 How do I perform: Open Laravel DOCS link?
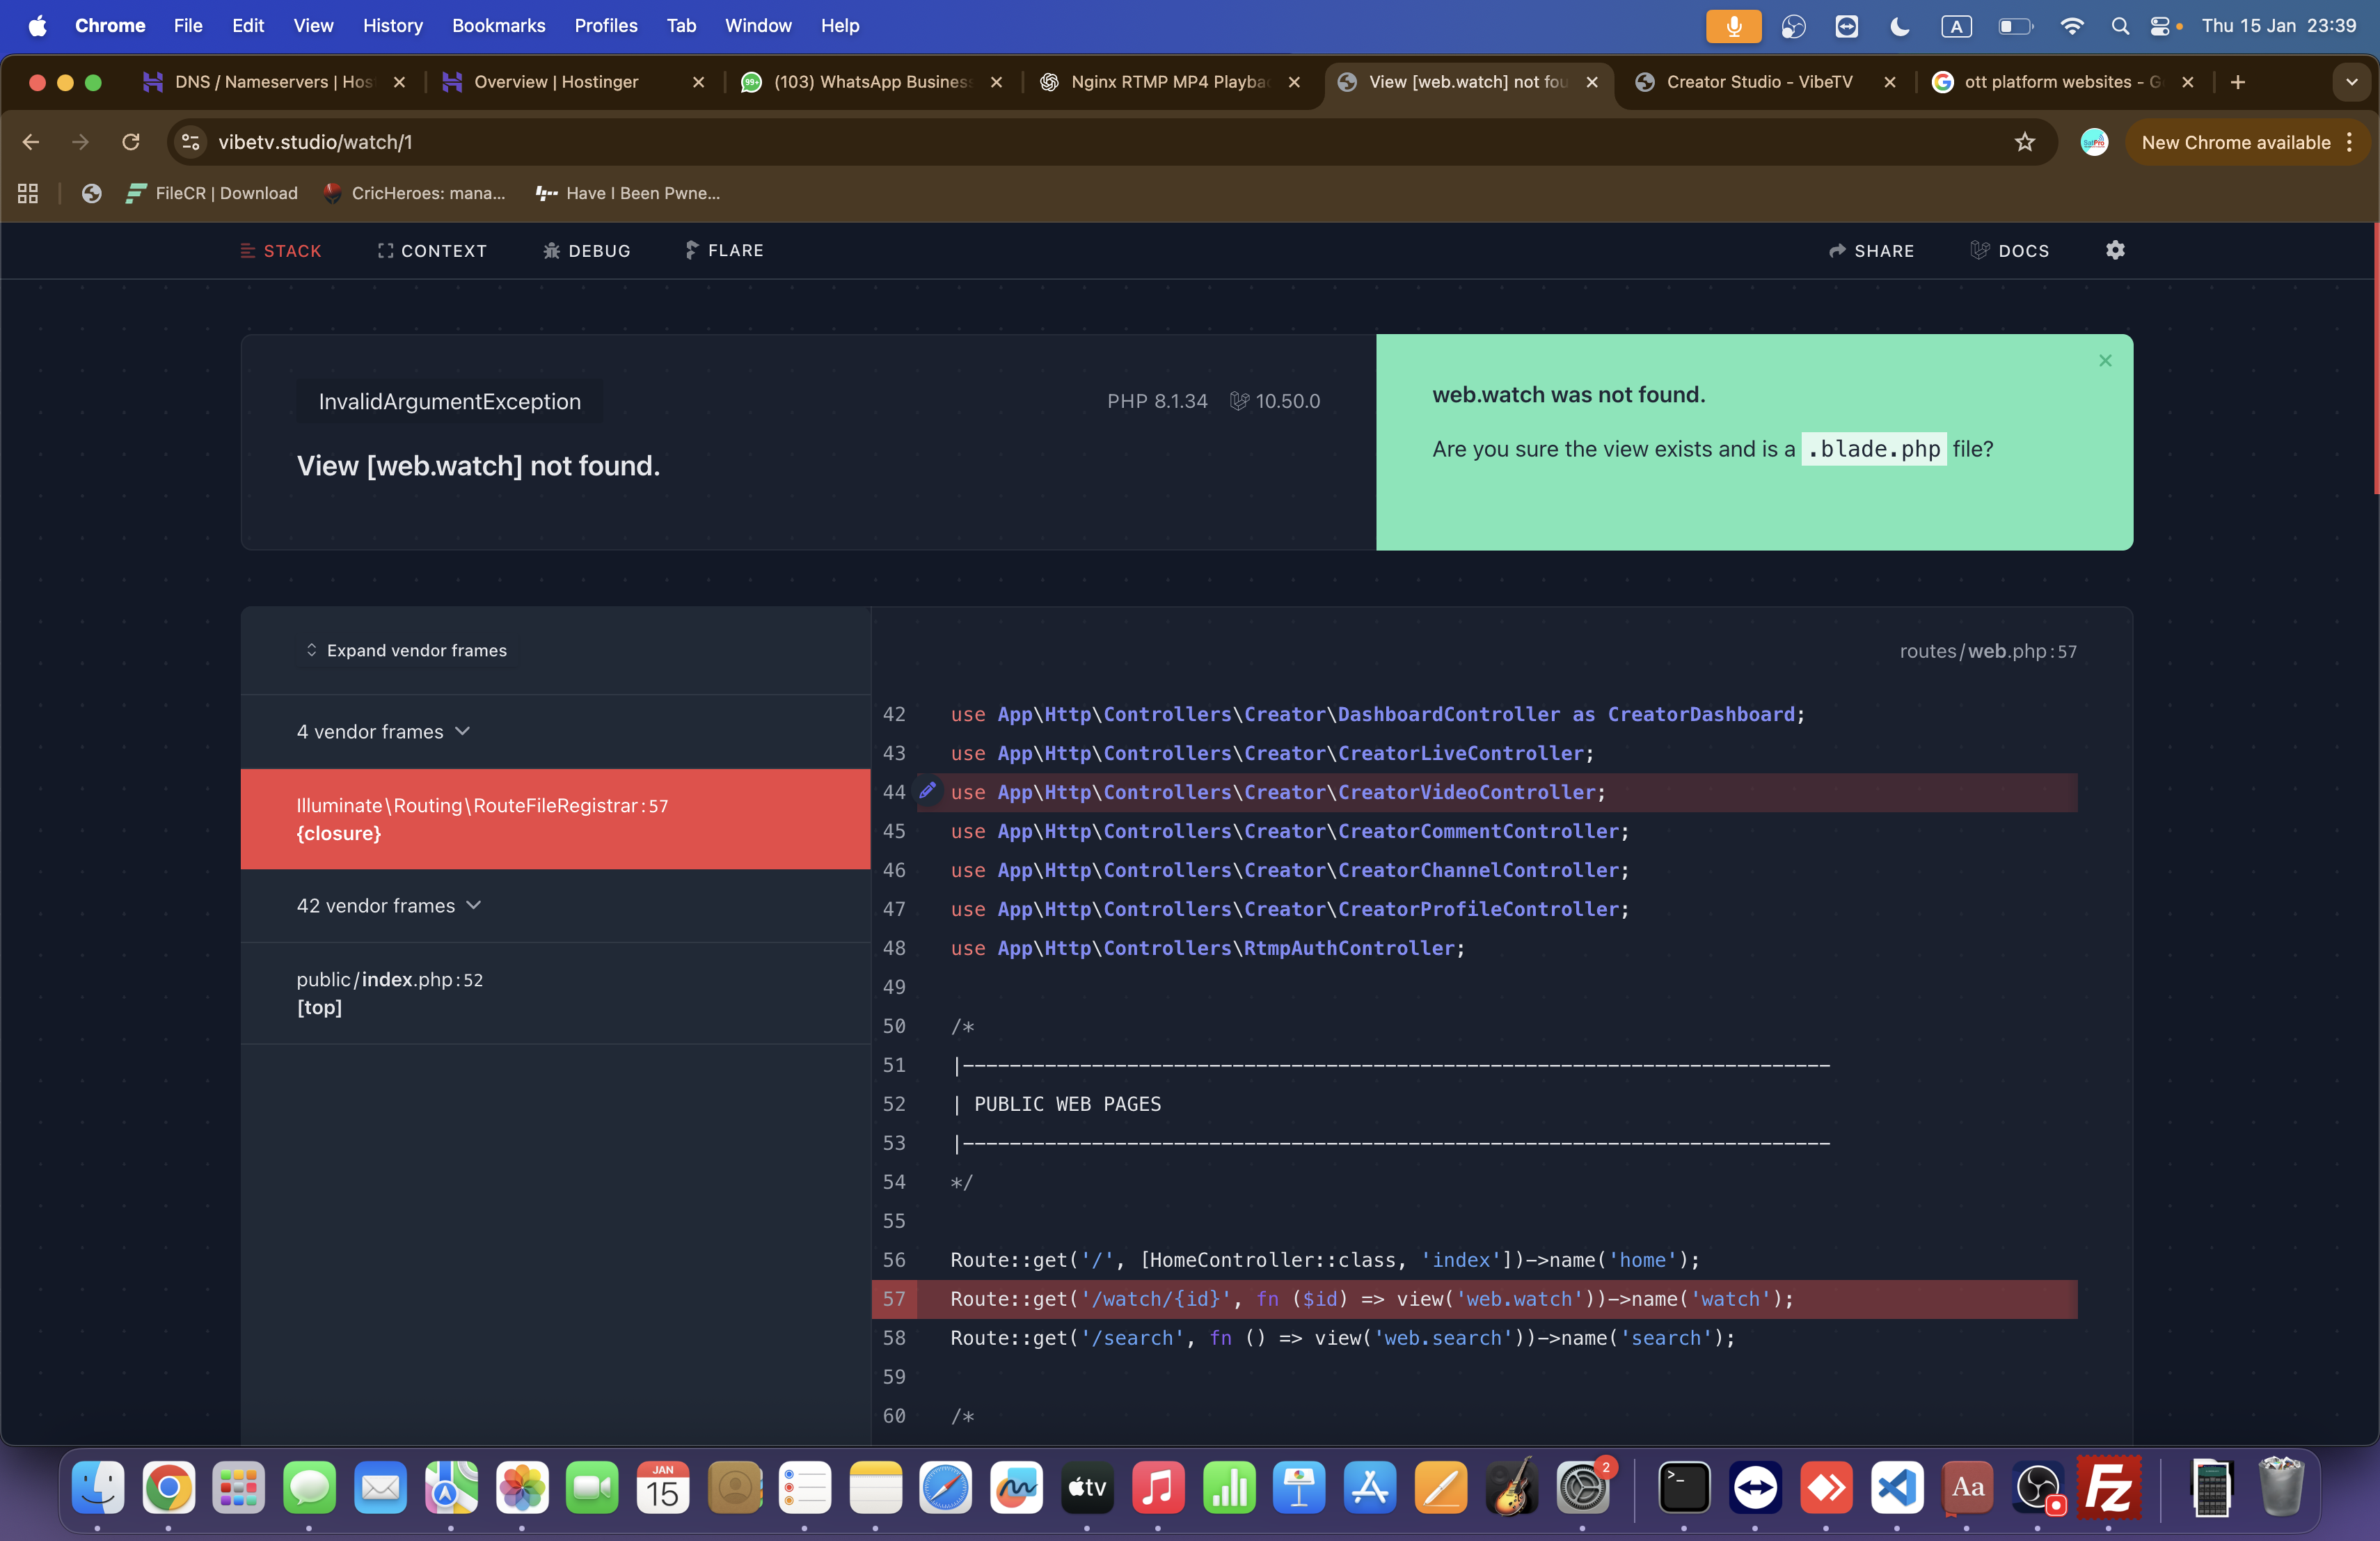tap(2009, 251)
